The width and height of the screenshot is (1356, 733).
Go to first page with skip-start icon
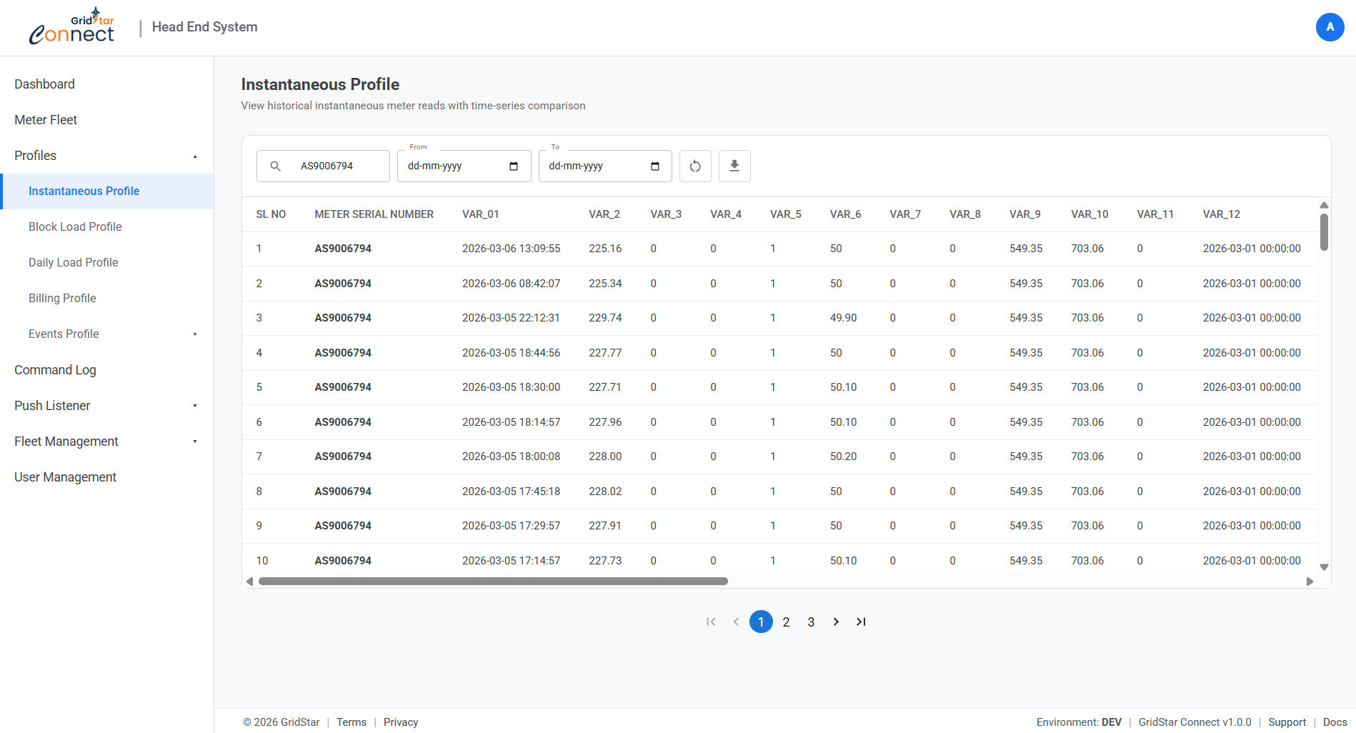tap(710, 622)
